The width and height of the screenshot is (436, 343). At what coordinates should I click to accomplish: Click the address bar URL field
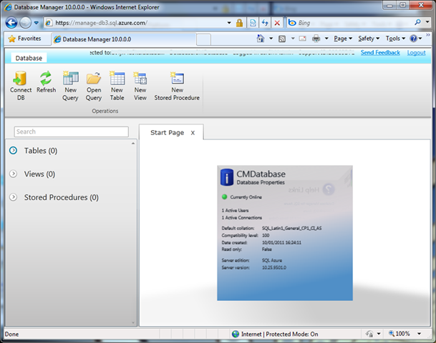coord(140,23)
